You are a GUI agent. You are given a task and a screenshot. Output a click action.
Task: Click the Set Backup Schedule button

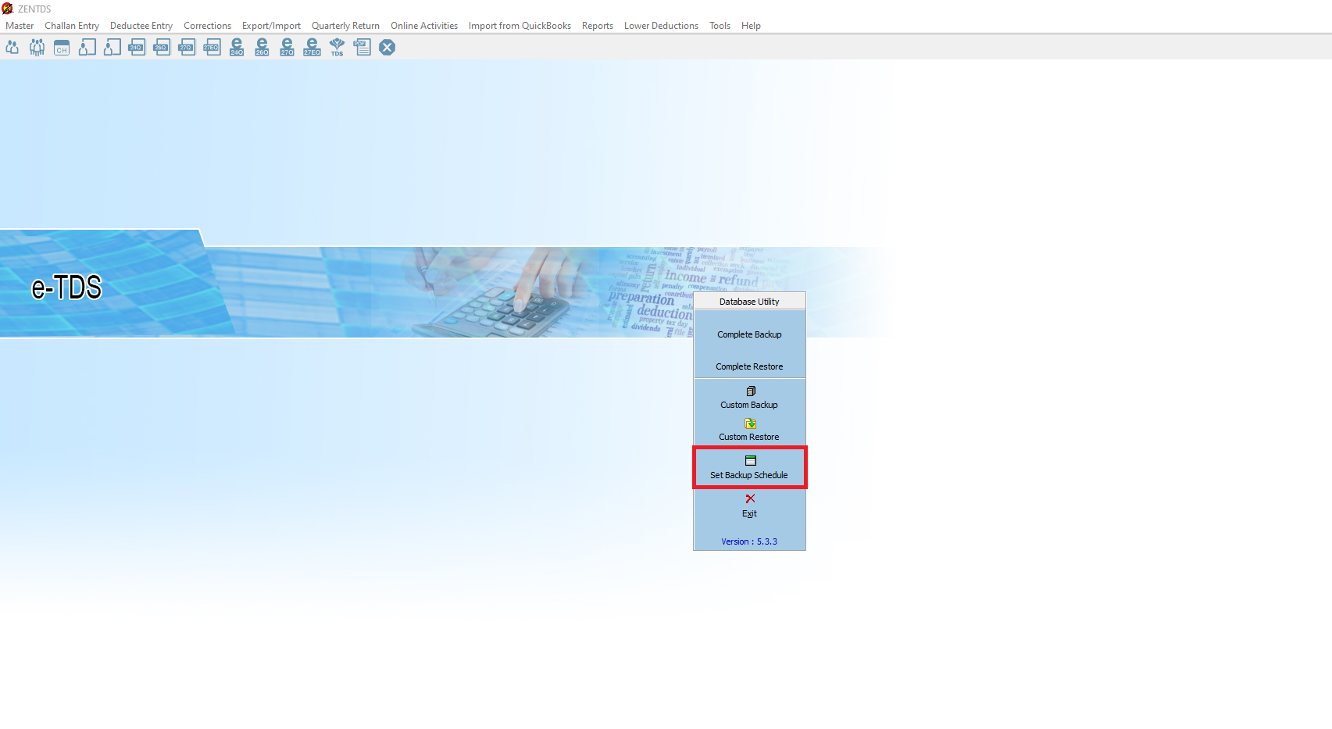pos(749,467)
